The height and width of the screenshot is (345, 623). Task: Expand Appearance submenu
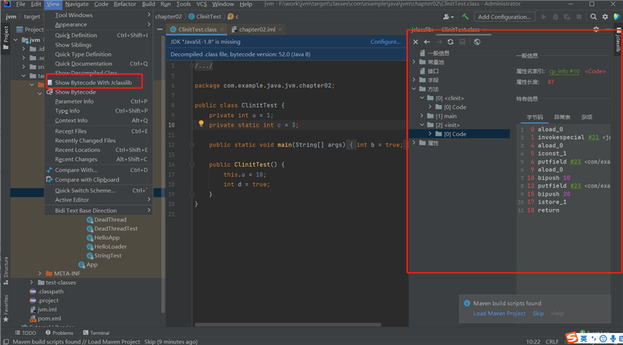(x=99, y=24)
